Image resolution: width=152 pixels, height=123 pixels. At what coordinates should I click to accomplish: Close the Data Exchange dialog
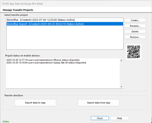tap(100, 118)
